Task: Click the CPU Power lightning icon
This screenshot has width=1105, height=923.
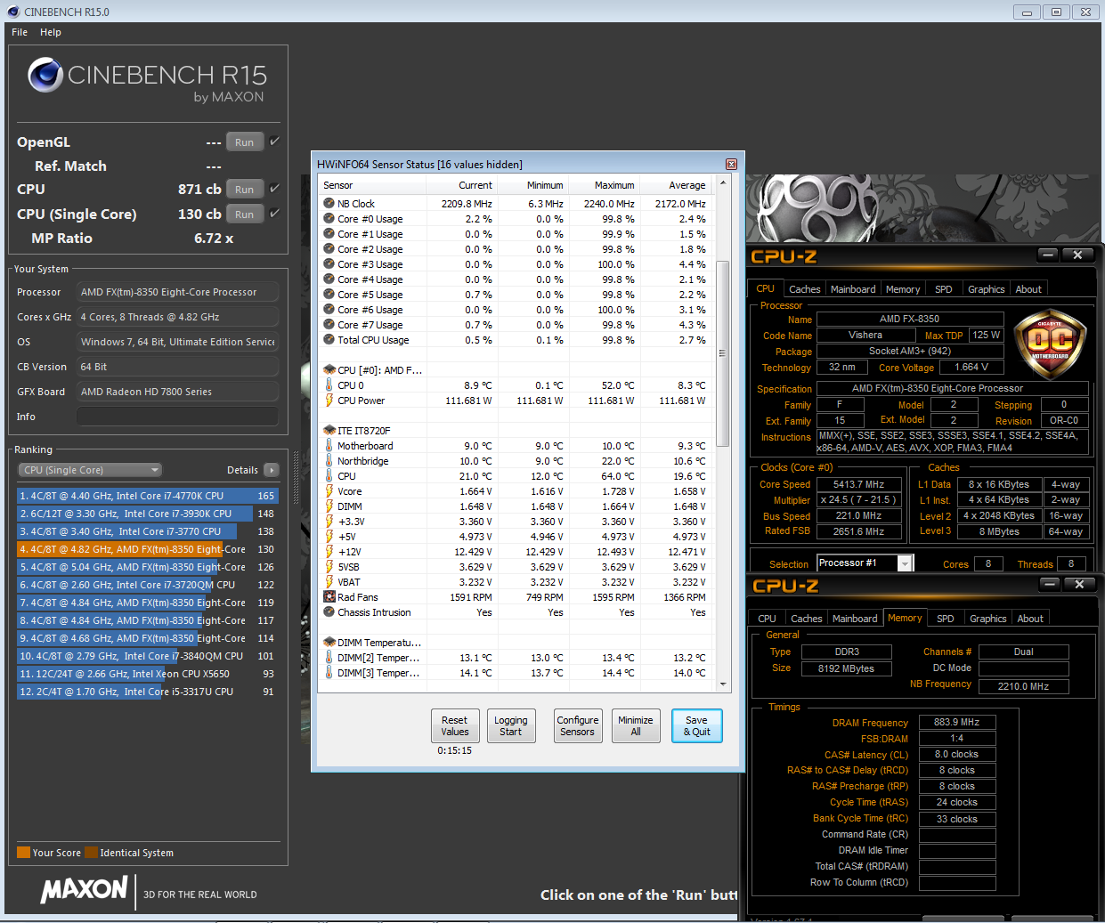Action: click(x=329, y=401)
